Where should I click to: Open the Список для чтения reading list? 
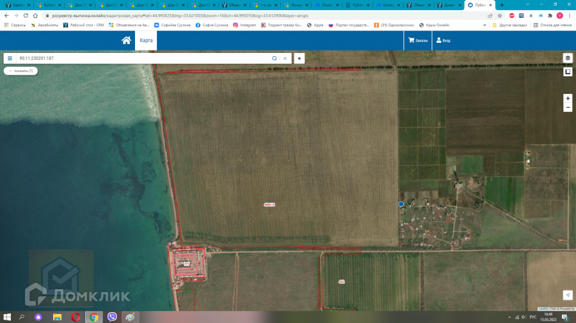click(552, 26)
